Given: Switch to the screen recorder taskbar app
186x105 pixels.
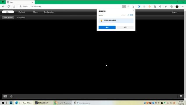Looking at the screenshot, I should [x=42, y=103].
